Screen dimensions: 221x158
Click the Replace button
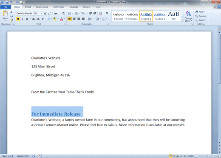point(201,16)
